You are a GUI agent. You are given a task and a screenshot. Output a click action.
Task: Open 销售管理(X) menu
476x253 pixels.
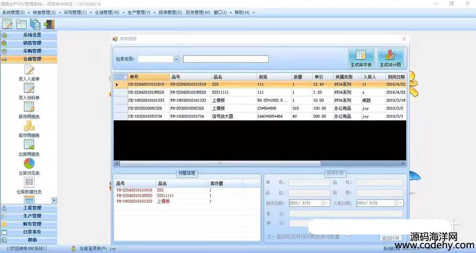[x=46, y=12]
